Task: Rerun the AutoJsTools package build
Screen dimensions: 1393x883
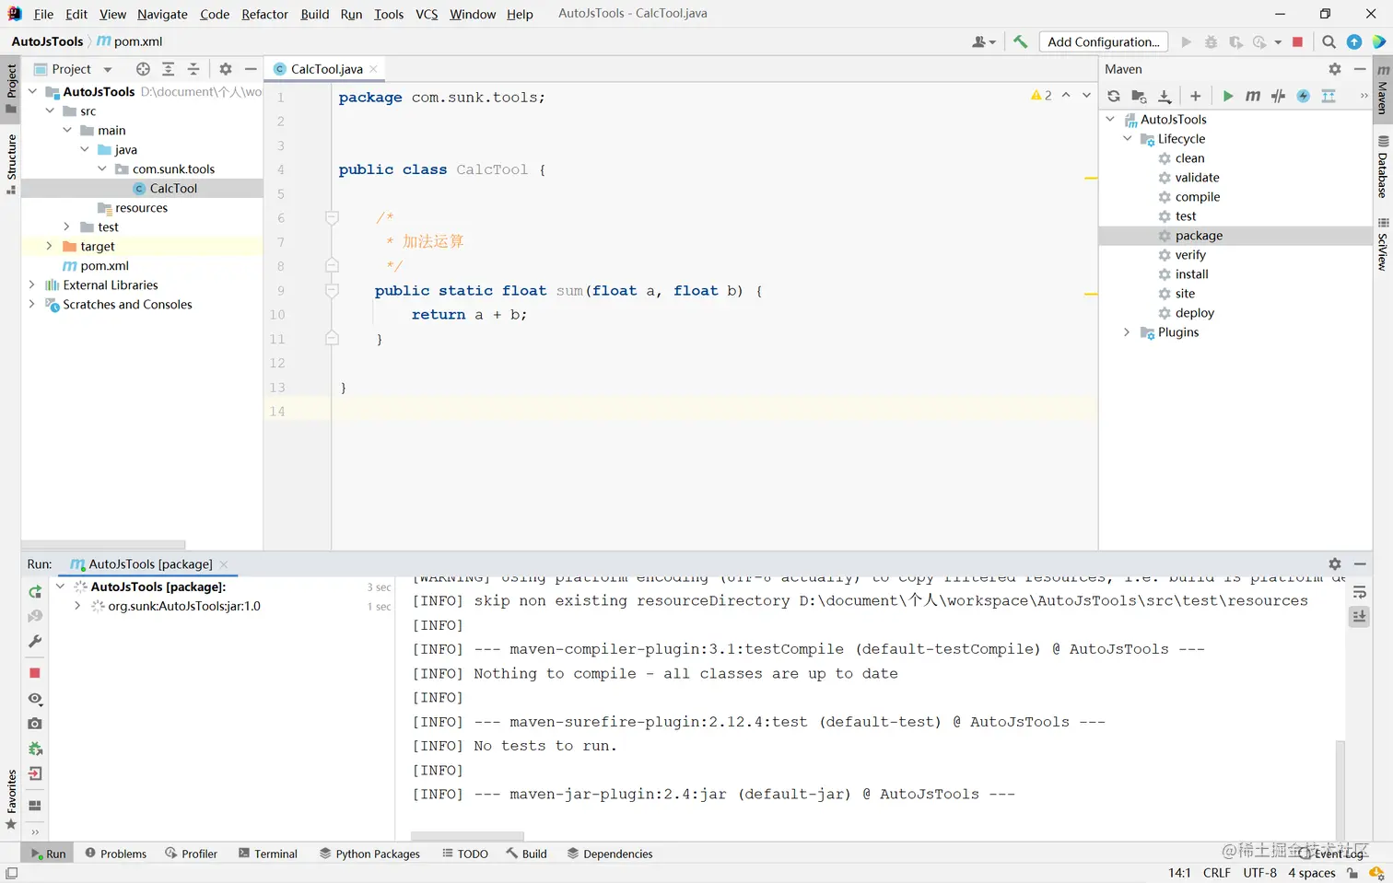Action: pyautogui.click(x=35, y=591)
